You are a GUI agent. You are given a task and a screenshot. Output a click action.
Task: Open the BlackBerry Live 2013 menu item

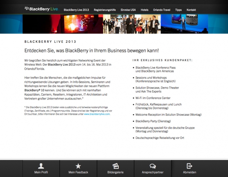[x=76, y=10]
